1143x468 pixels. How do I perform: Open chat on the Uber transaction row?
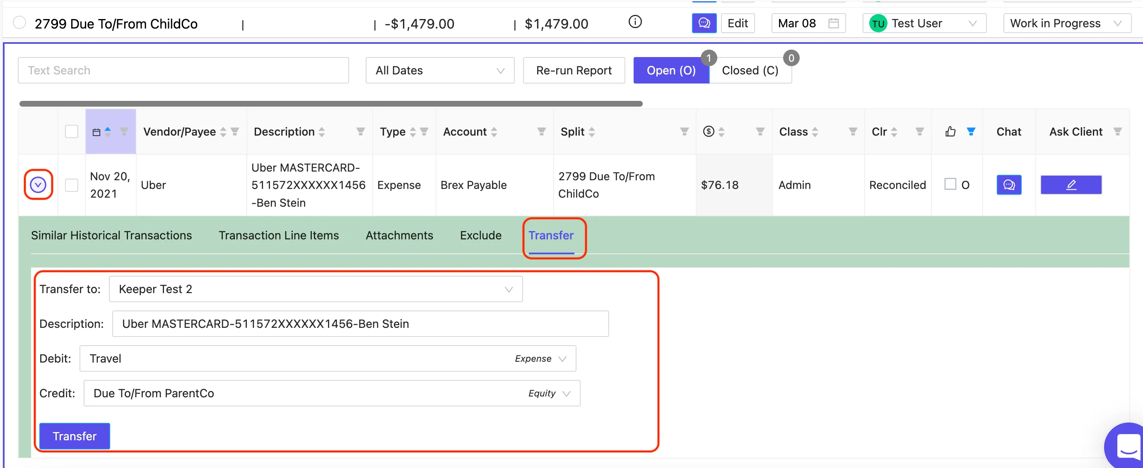pos(1009,185)
